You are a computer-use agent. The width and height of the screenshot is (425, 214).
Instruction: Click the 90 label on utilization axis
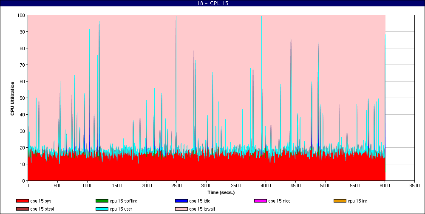[23, 32]
